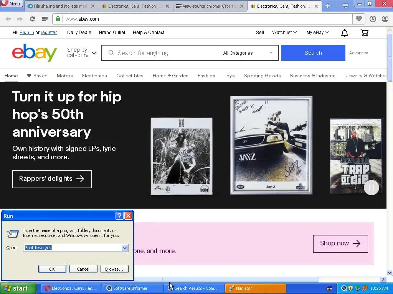Click the green padlock security icon

[58, 19]
